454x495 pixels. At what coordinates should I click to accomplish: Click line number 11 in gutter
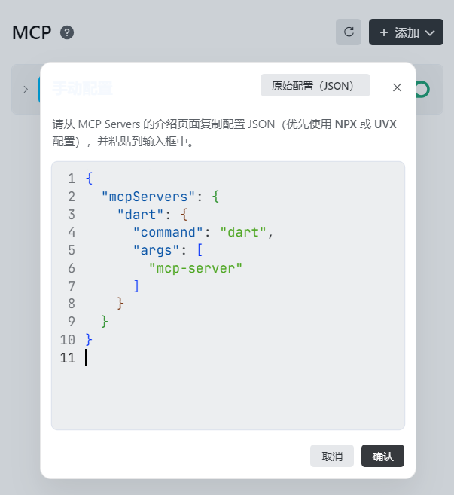pyautogui.click(x=68, y=358)
